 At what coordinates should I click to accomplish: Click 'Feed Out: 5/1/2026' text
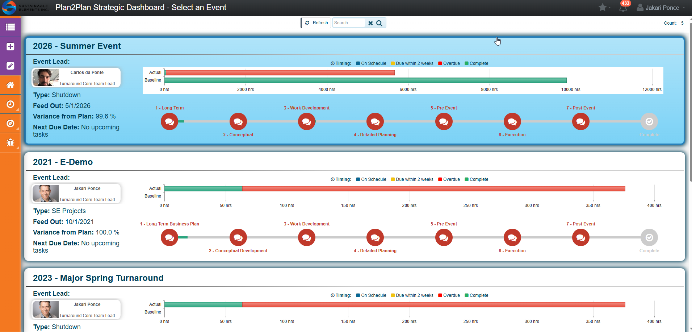[62, 106]
